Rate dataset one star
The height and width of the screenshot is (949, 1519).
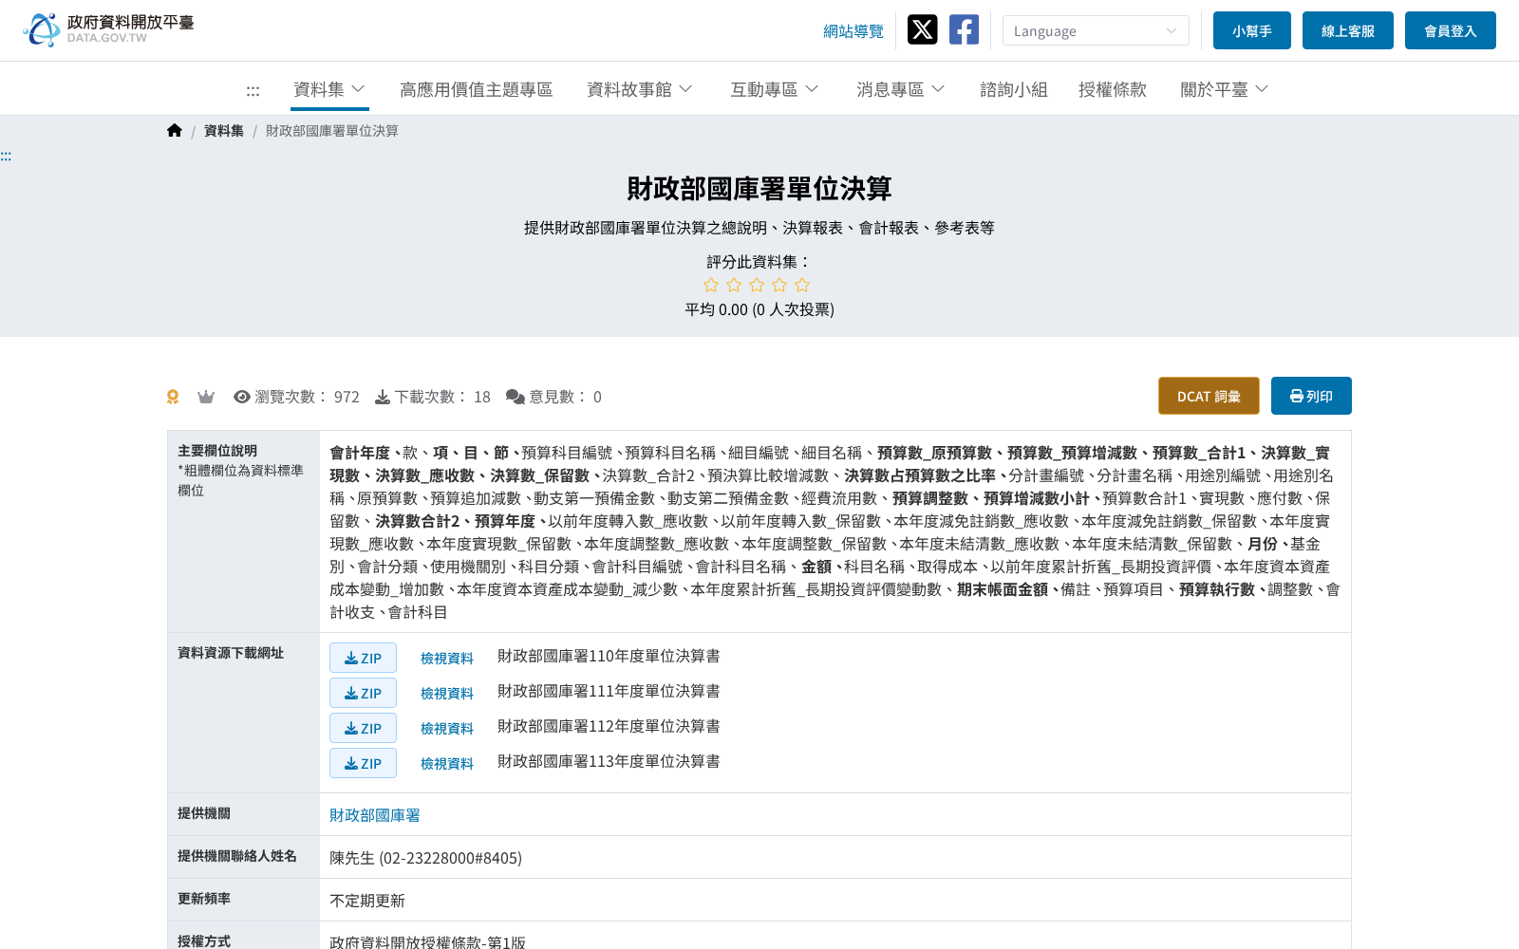(x=711, y=285)
